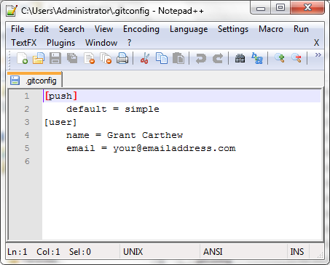Toggle the INS insert mode indicator
The width and height of the screenshot is (330, 265).
297,252
